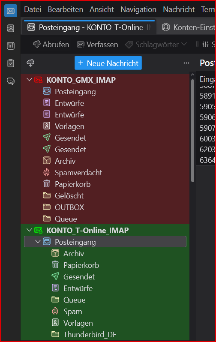Viewport: 216px width, 342px height.
Task: Open the Chat space icon
Action: pyautogui.click(x=11, y=81)
